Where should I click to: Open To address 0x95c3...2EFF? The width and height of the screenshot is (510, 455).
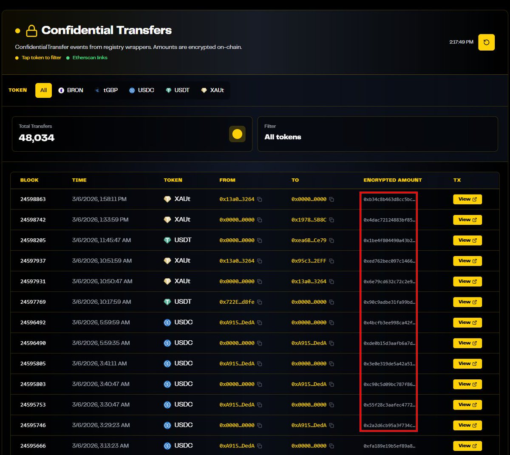click(309, 261)
